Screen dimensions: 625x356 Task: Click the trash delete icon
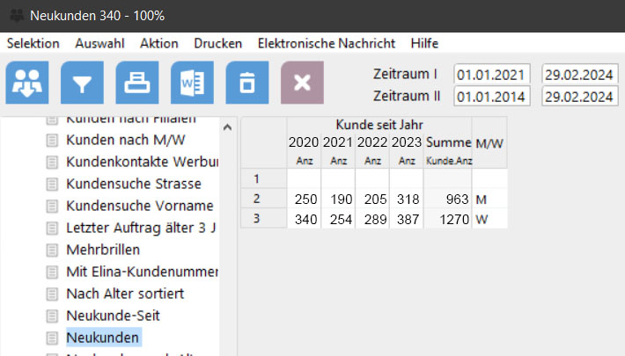tap(247, 84)
